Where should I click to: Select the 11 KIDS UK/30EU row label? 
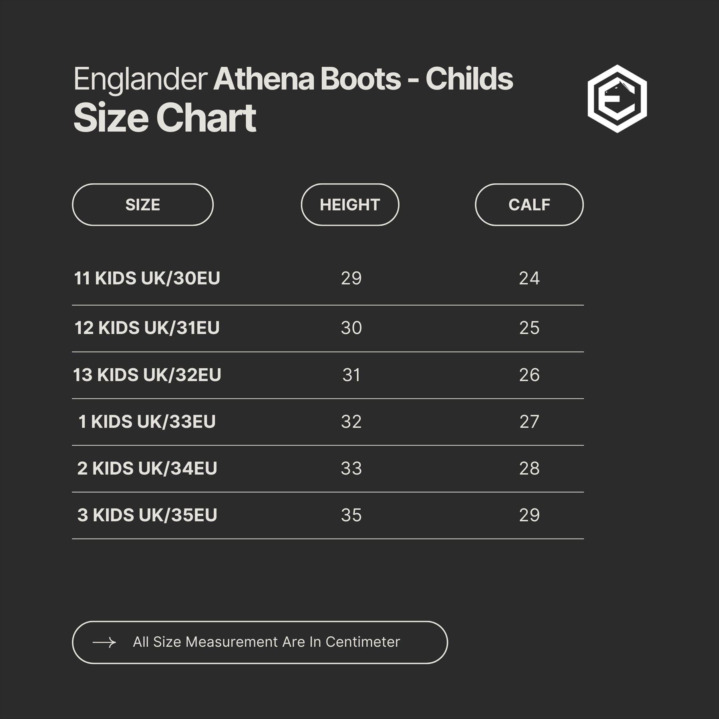coord(147,278)
